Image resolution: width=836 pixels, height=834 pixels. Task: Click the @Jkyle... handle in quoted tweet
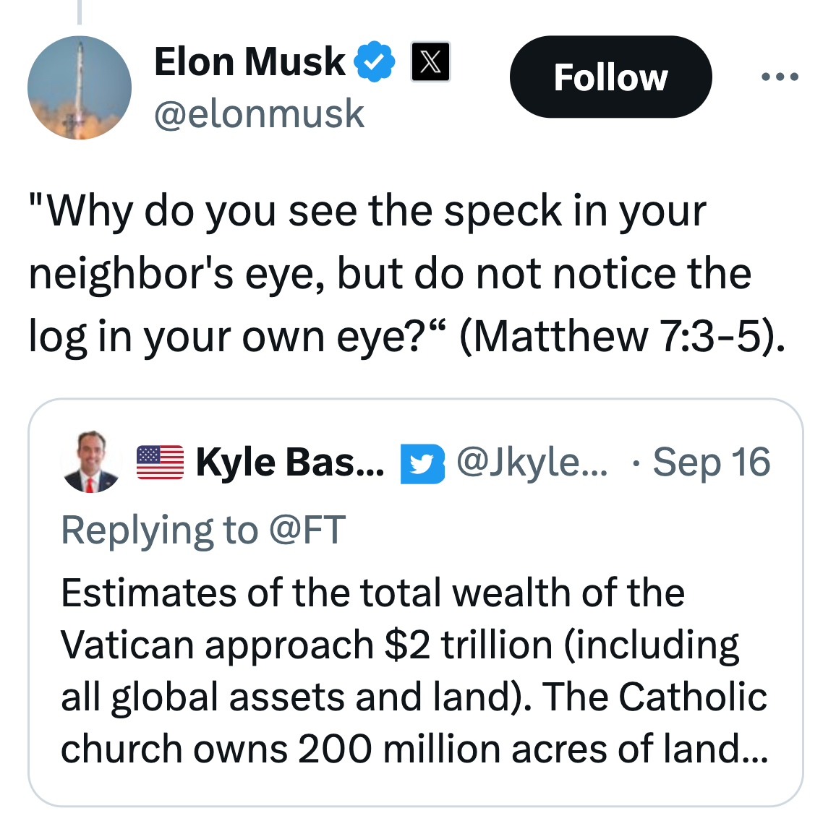[532, 463]
